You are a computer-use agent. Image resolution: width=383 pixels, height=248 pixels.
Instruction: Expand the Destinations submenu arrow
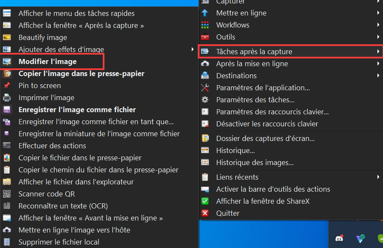[x=378, y=75]
